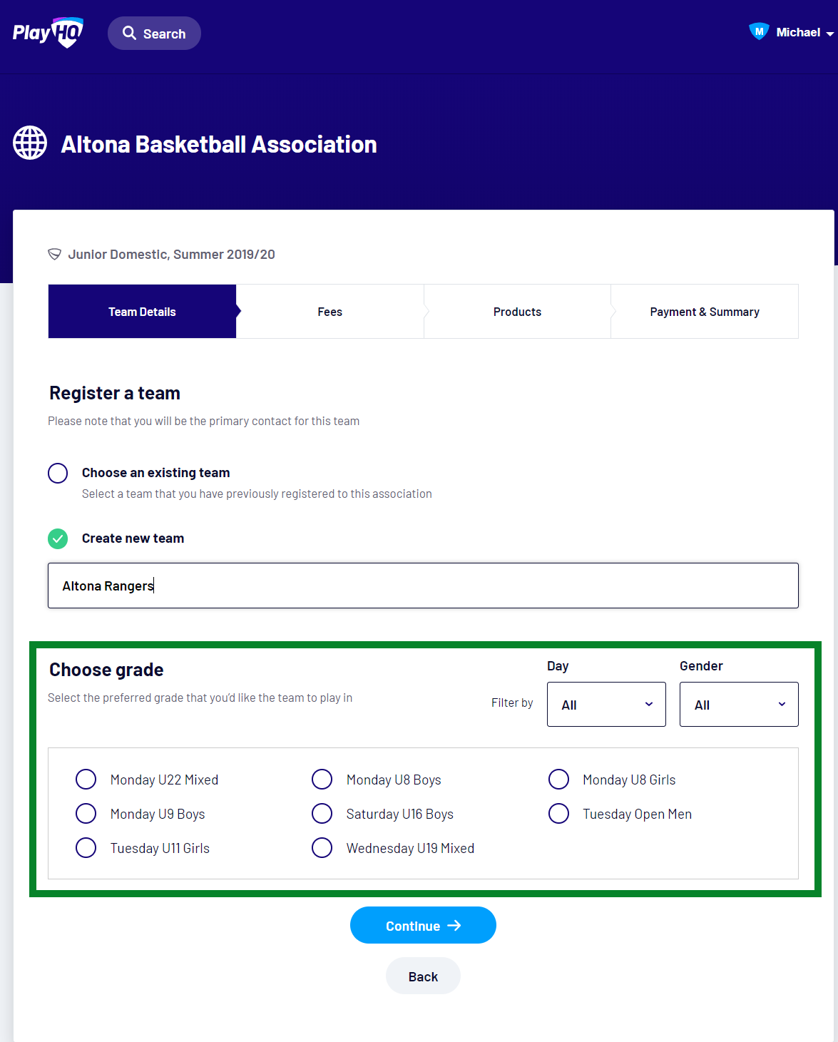Viewport: 838px width, 1042px height.
Task: Go to the Payment & Summary tab
Action: pyautogui.click(x=705, y=312)
